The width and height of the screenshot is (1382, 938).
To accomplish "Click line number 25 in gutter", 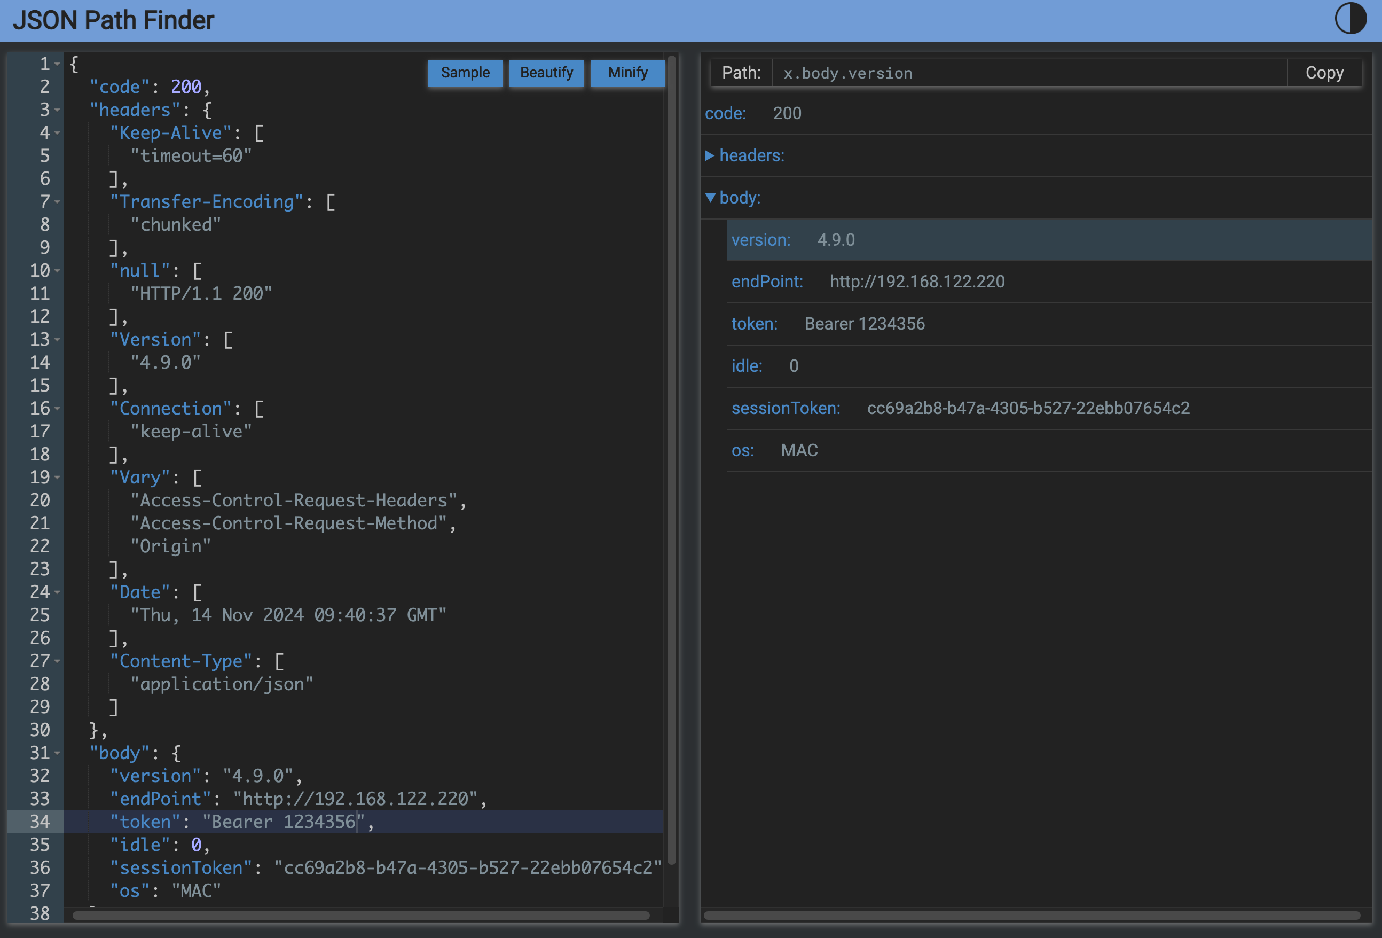I will click(x=40, y=615).
